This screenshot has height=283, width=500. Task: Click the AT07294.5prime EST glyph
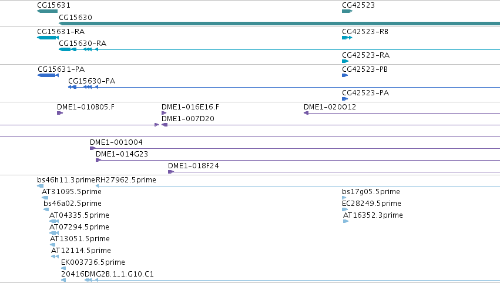(x=54, y=234)
